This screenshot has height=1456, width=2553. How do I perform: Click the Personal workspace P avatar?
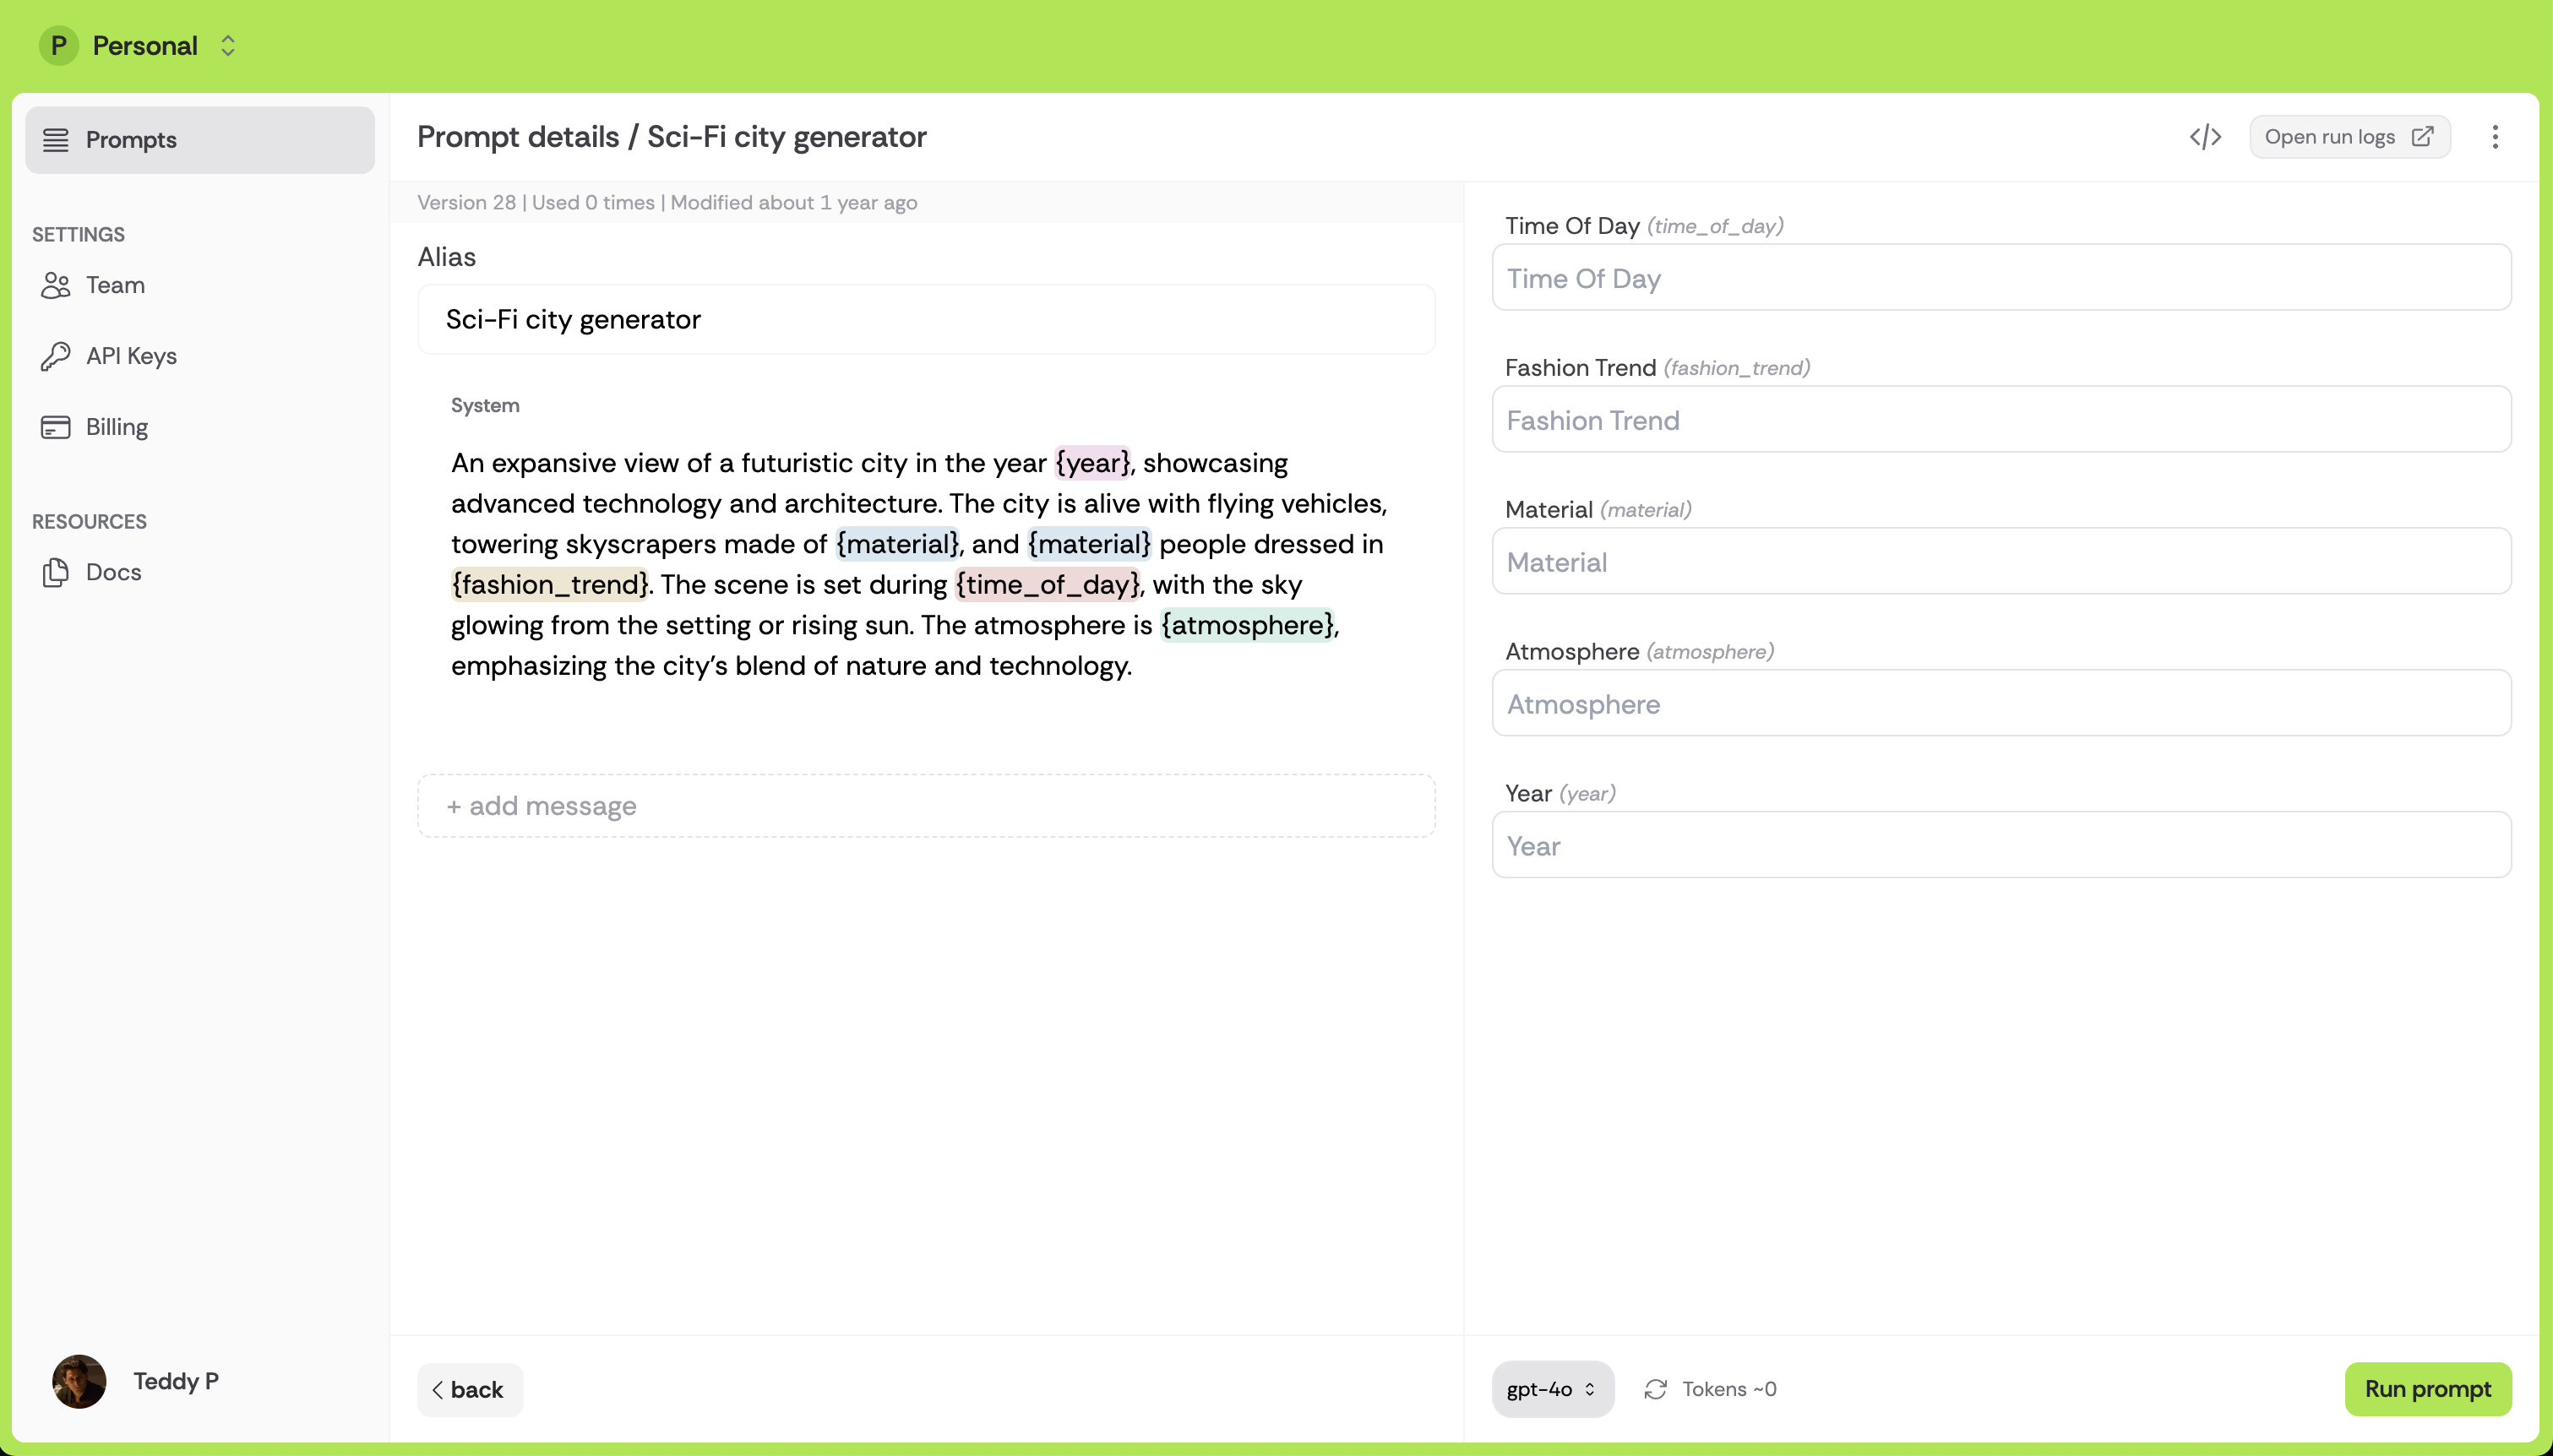pos(59,45)
